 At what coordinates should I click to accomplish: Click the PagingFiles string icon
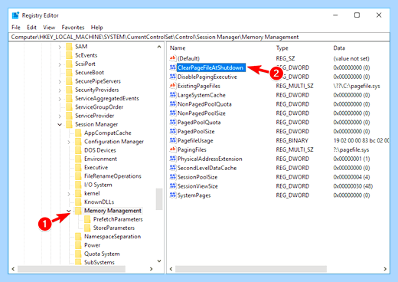click(x=173, y=149)
